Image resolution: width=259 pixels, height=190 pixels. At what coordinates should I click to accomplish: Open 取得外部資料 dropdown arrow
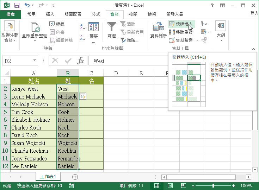click(x=15, y=40)
